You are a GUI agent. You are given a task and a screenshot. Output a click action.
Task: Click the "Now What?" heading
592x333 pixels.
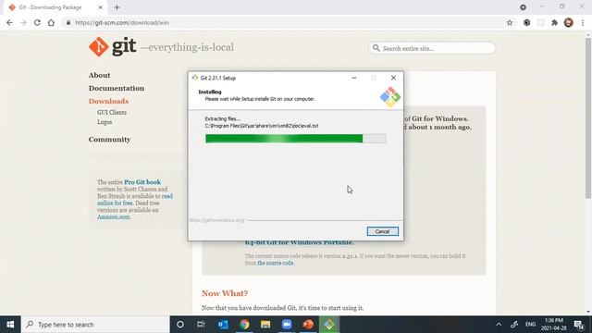point(225,293)
